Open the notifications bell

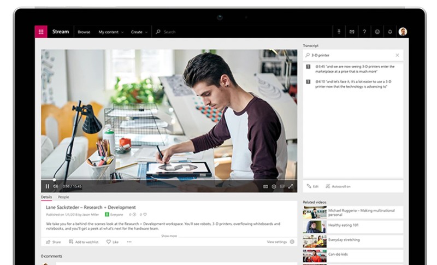point(390,32)
